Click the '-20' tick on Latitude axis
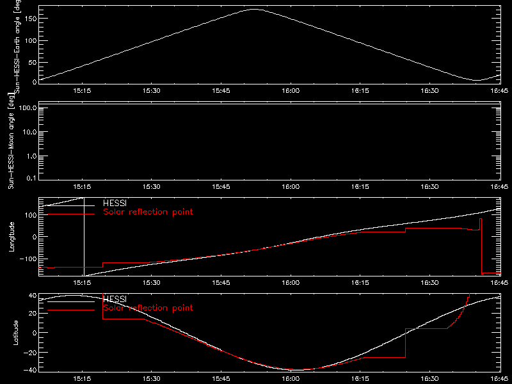 tap(31, 353)
